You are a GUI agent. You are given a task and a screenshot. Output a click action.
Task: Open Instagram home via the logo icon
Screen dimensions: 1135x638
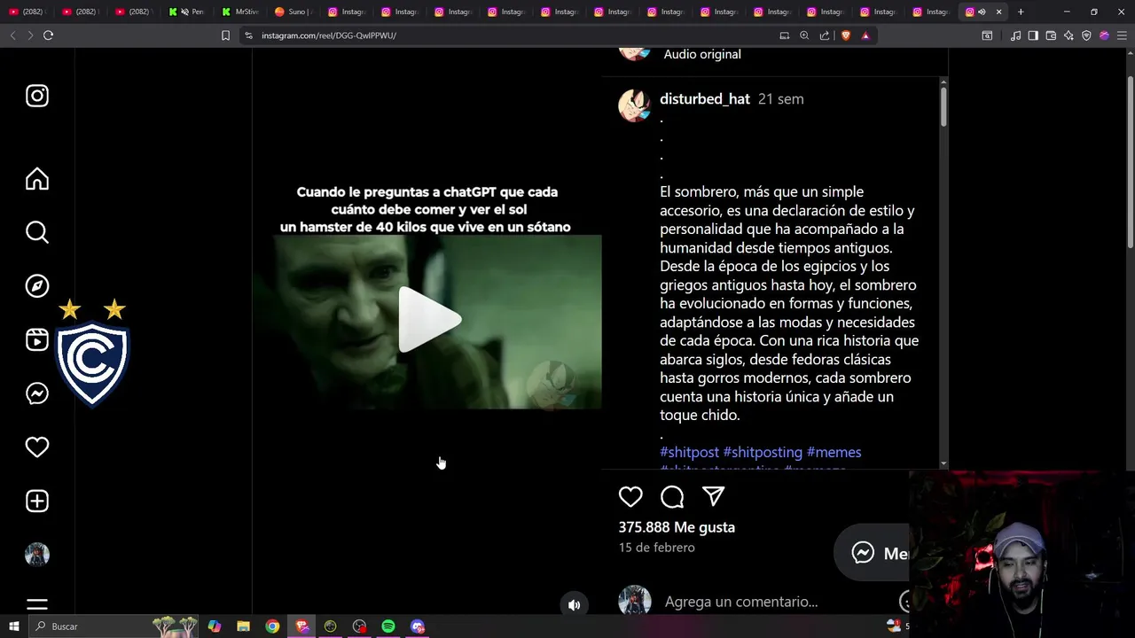(37, 96)
